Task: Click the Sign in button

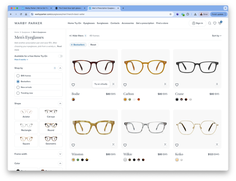Action: tap(197, 23)
